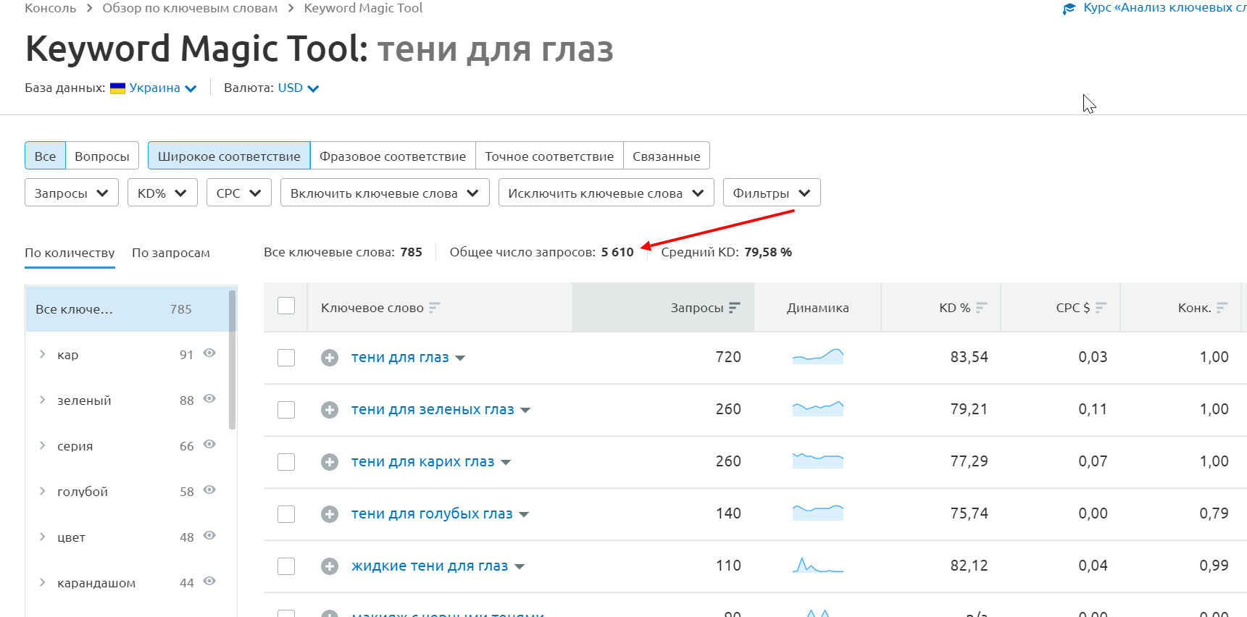
Task: Sort by Конк. column icon
Action: (1222, 308)
